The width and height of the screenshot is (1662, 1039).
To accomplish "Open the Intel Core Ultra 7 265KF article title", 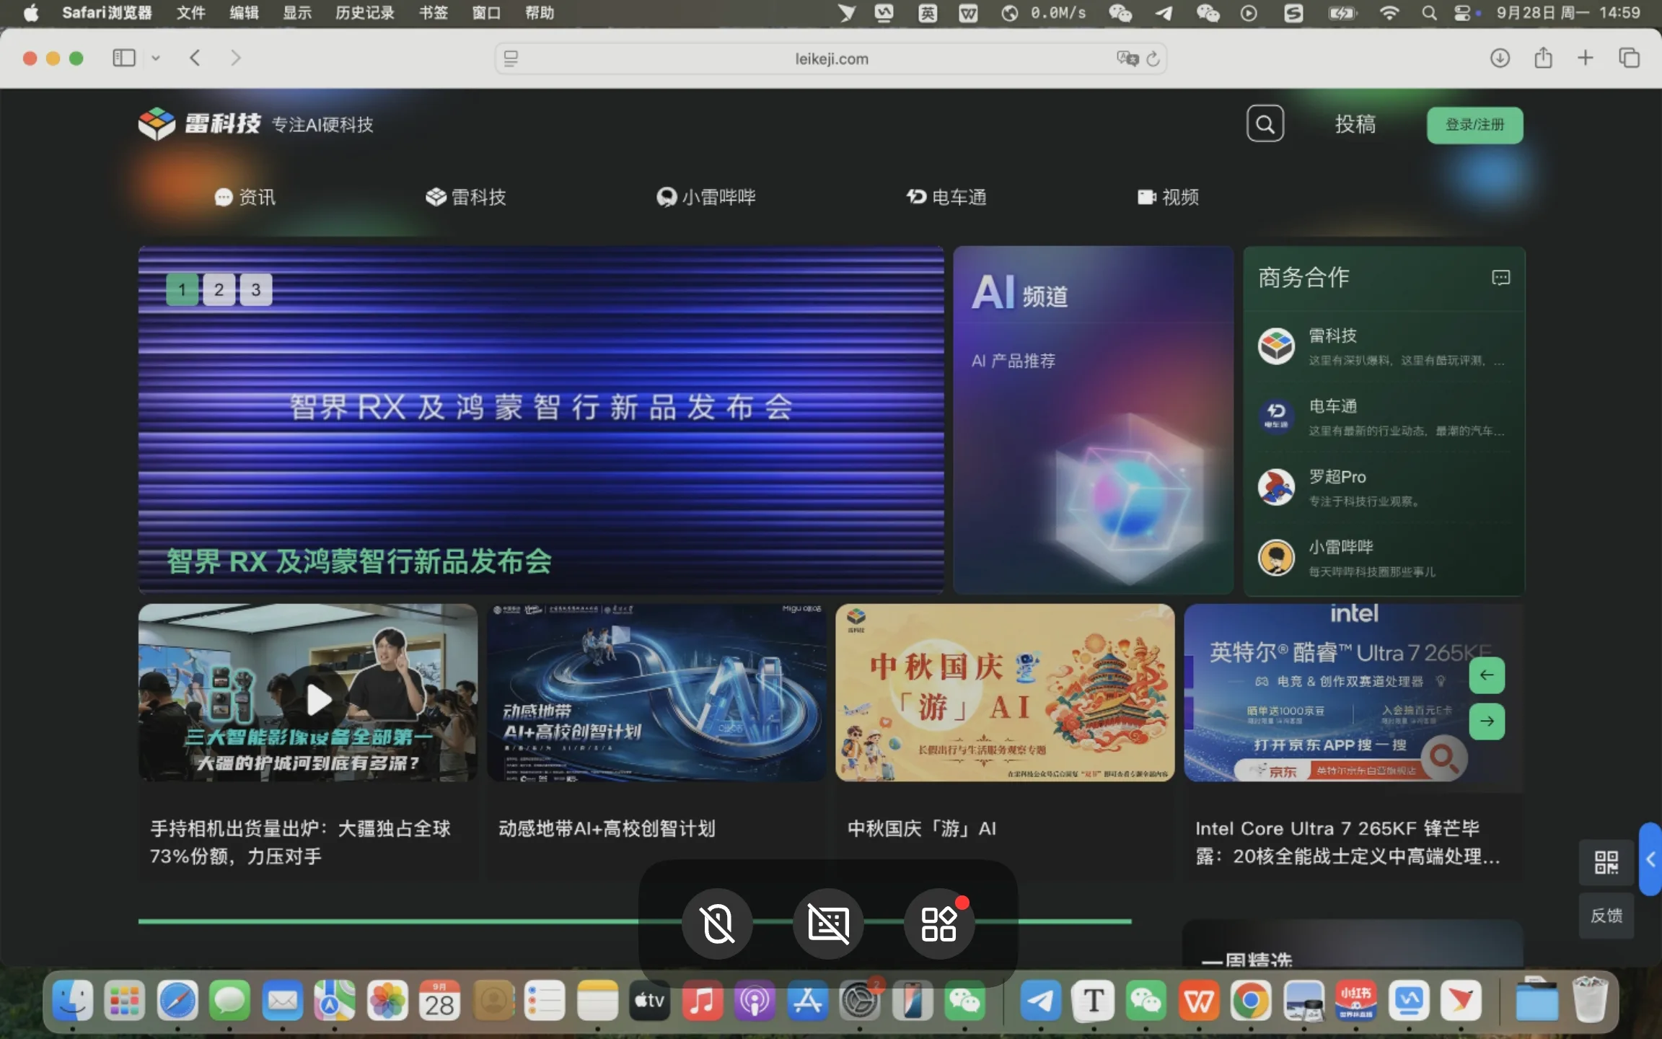I will tap(1347, 843).
